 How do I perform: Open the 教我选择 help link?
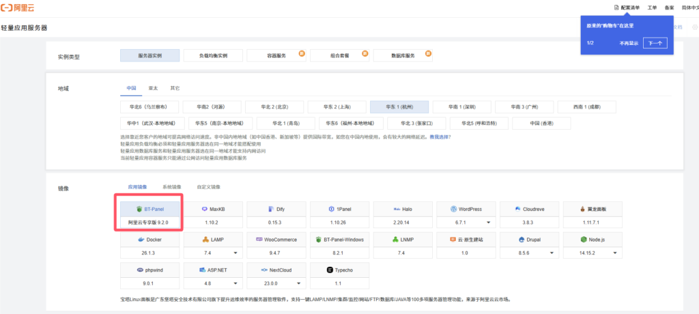[x=439, y=137]
